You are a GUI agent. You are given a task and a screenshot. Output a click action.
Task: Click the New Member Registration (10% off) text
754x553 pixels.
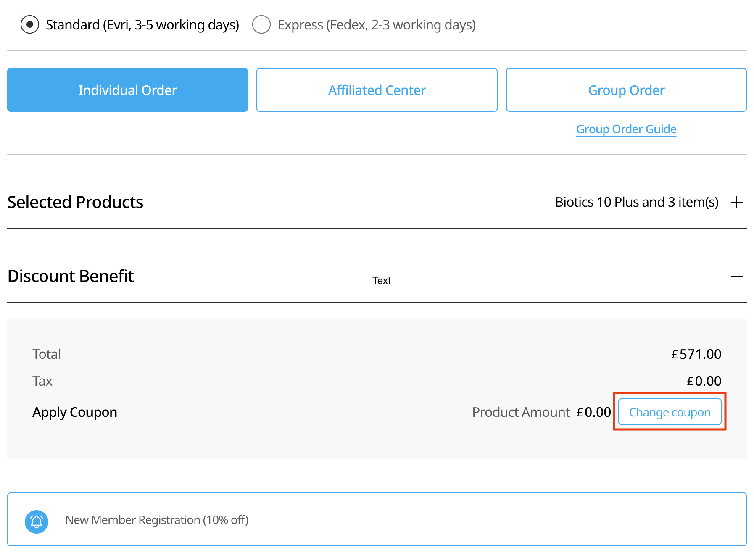tap(157, 520)
